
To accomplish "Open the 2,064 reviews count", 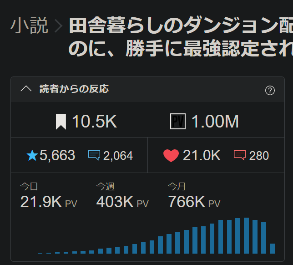I will click(x=118, y=156).
